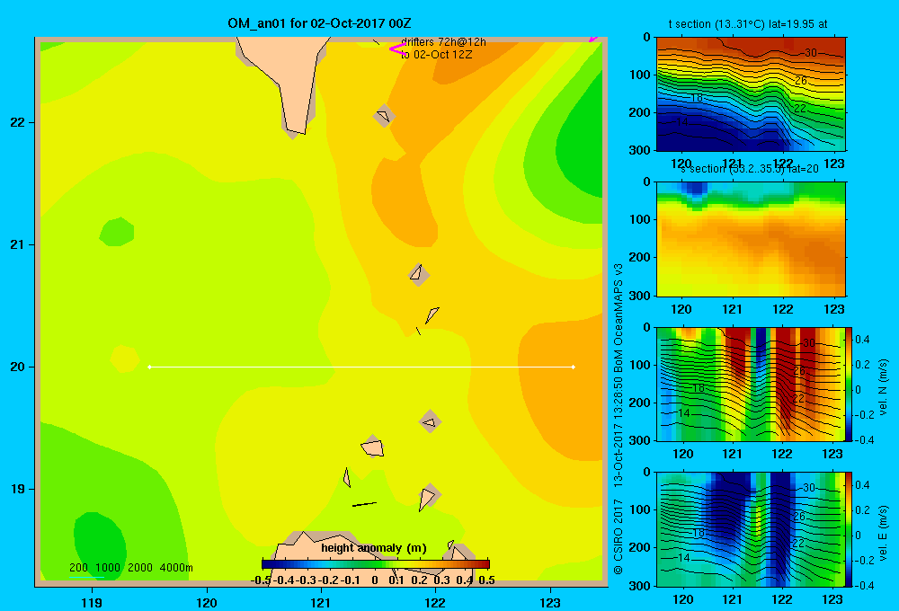
Task: Click longitude label 120 below main map
Action: [x=207, y=602]
